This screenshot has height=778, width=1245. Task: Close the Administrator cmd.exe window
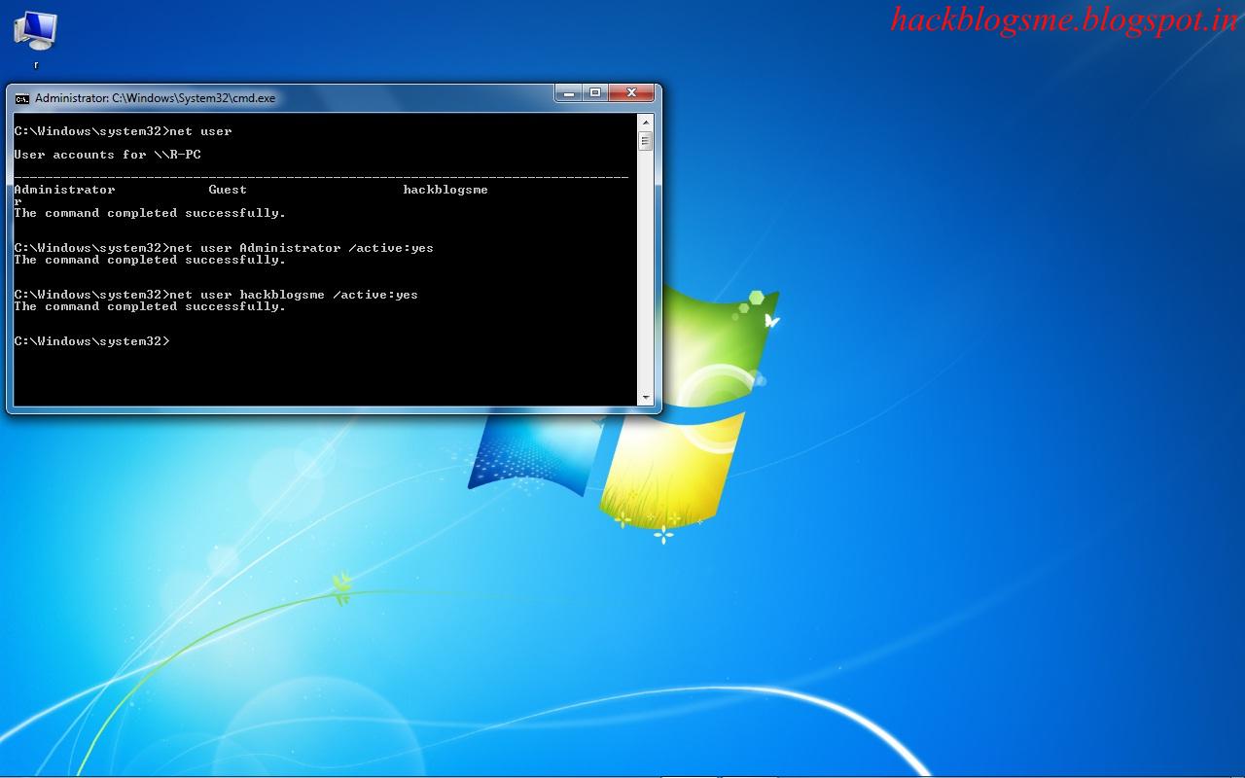tap(631, 93)
